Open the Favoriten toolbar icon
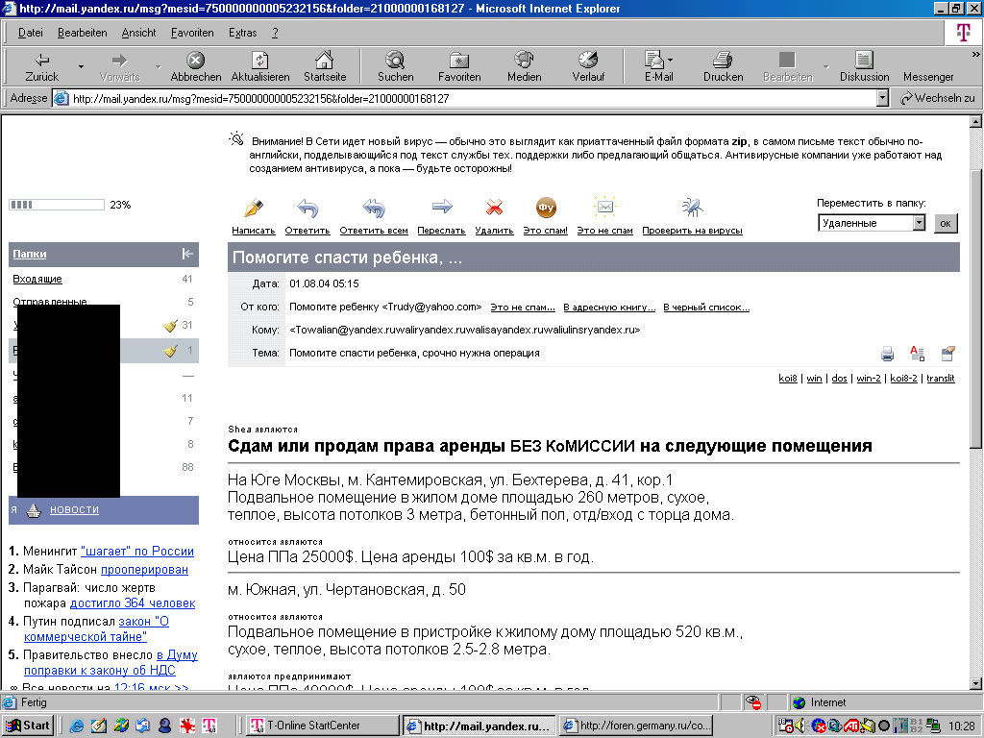The image size is (984, 738). [x=459, y=61]
